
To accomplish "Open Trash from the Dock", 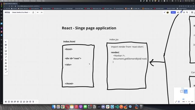I will click(141, 107).
